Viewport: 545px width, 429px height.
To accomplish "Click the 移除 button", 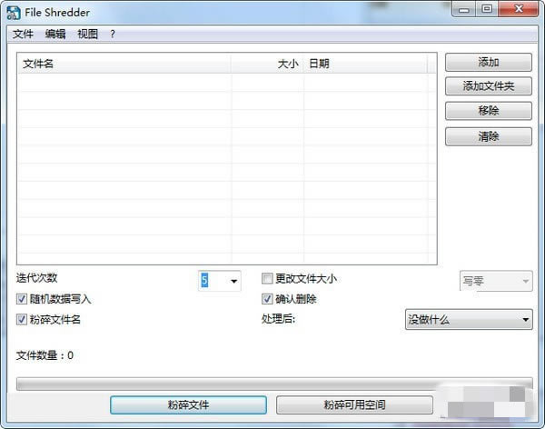I will tap(489, 111).
